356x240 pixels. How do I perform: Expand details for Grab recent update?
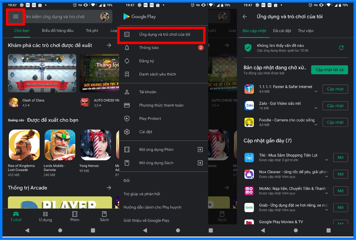click(x=326, y=210)
